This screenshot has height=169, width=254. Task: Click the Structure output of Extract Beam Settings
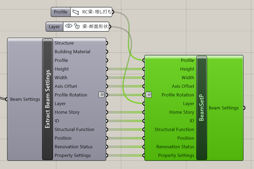tap(64, 43)
